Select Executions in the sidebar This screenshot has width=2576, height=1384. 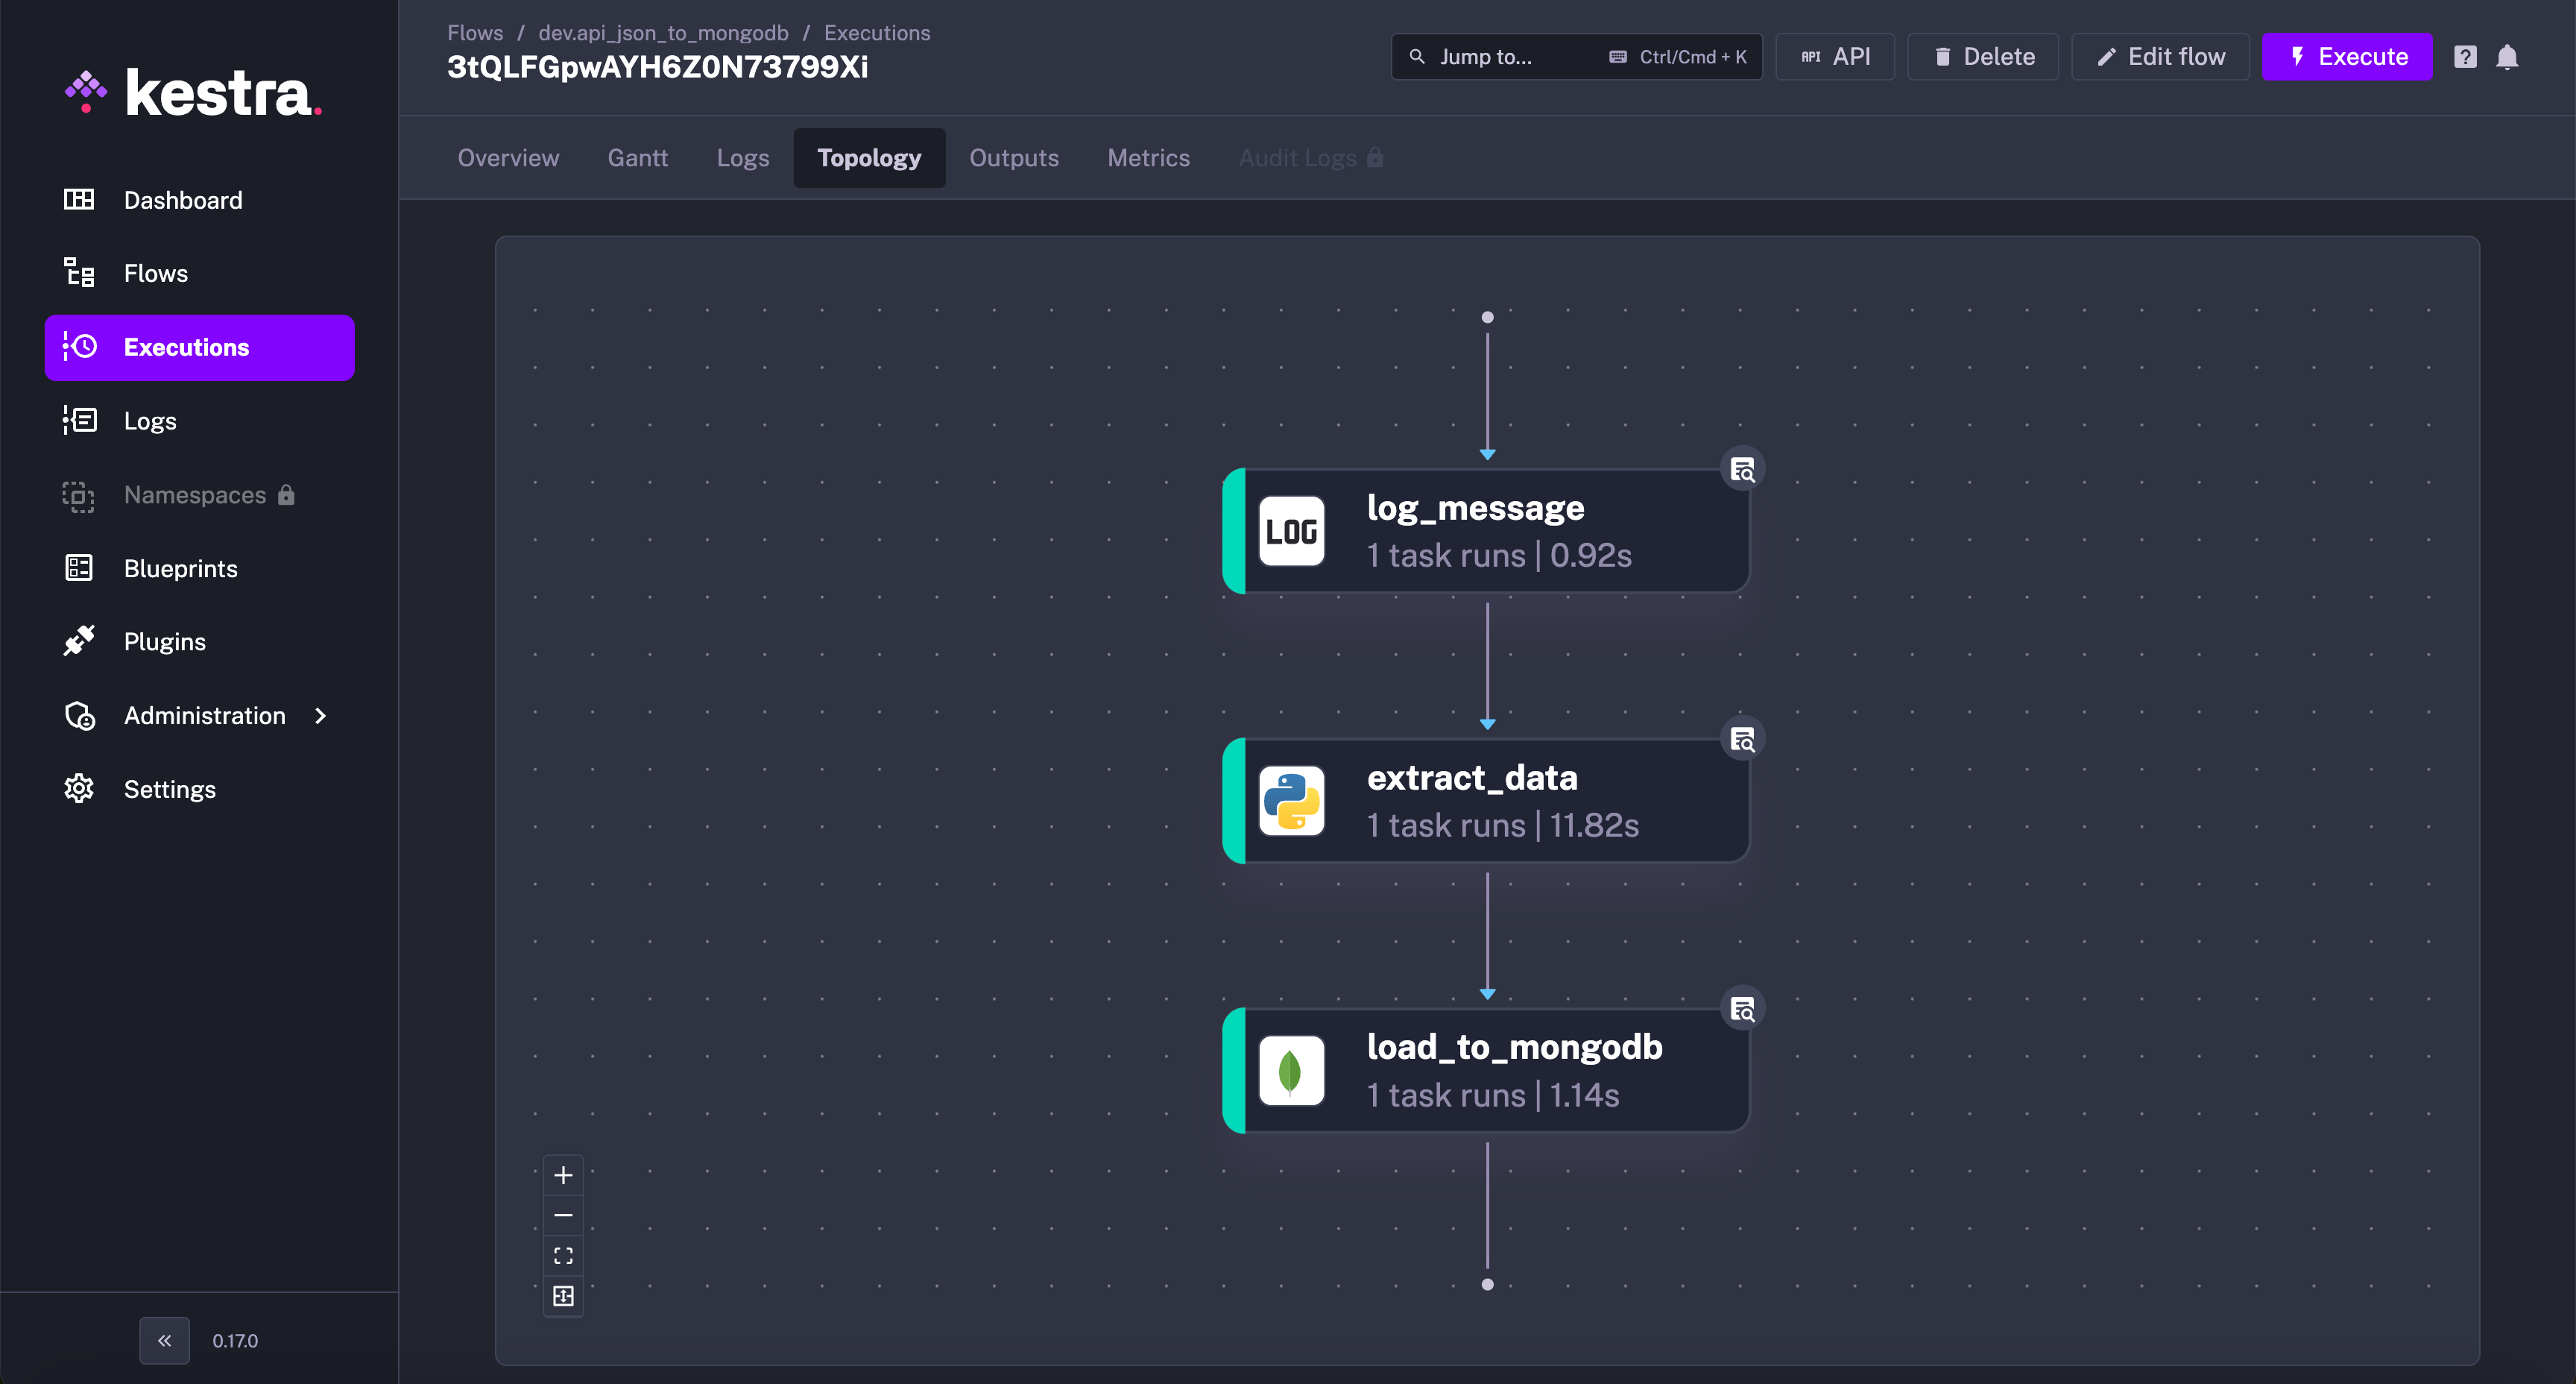(x=199, y=347)
